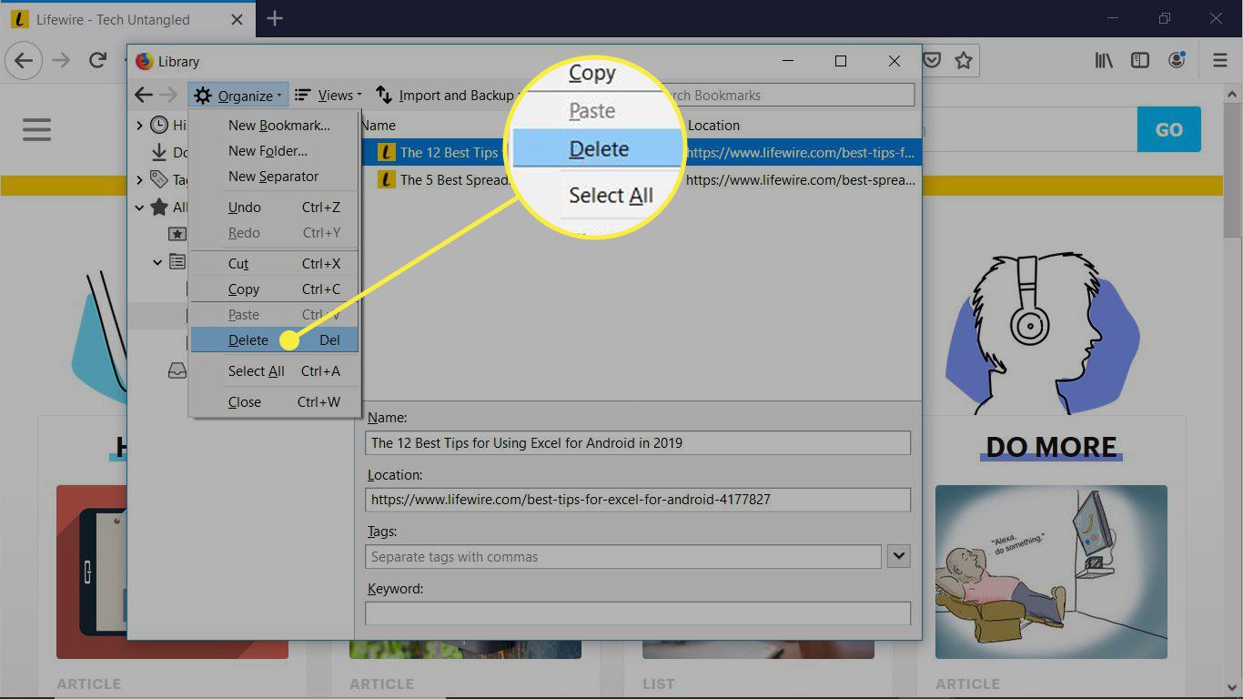The image size is (1243, 699).
Task: Select Copy in the Organize menu
Action: (x=275, y=289)
